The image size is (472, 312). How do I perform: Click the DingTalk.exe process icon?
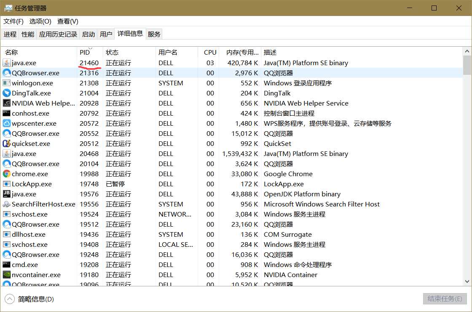7,93
